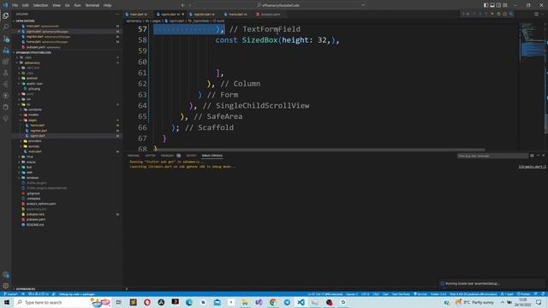
Task: Switch to the register.dart editor tab
Action: click(204, 15)
